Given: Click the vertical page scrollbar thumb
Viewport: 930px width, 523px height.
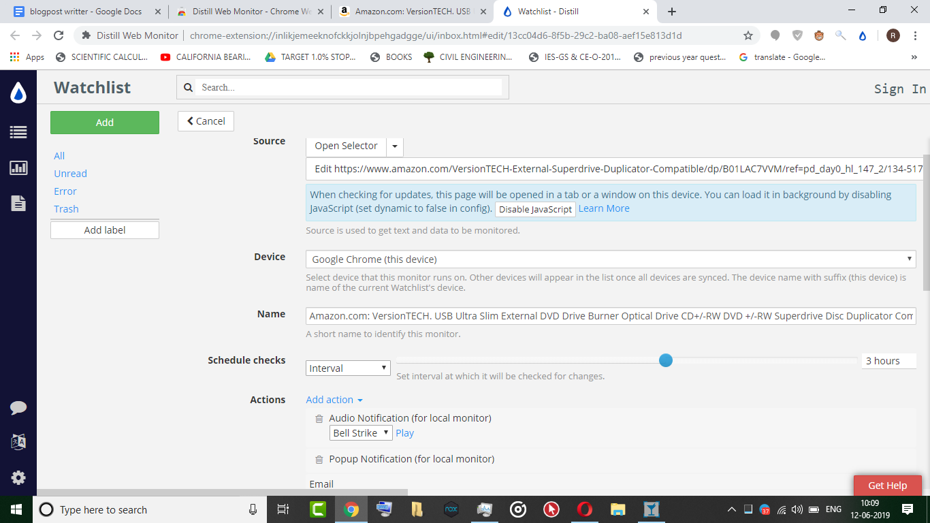Looking at the screenshot, I should (926, 222).
